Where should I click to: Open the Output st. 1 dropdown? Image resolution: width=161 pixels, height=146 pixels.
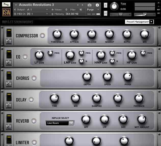point(47,9)
